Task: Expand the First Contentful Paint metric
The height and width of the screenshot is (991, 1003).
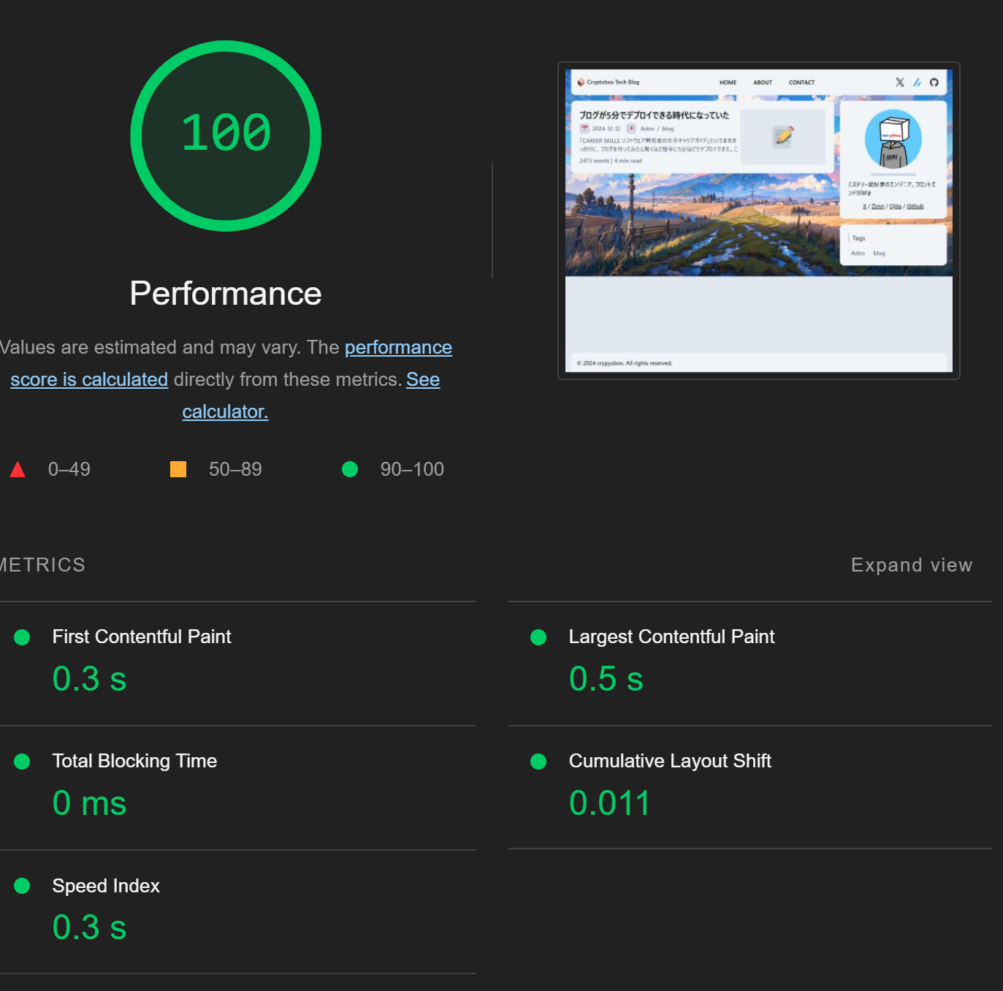Action: [238, 664]
